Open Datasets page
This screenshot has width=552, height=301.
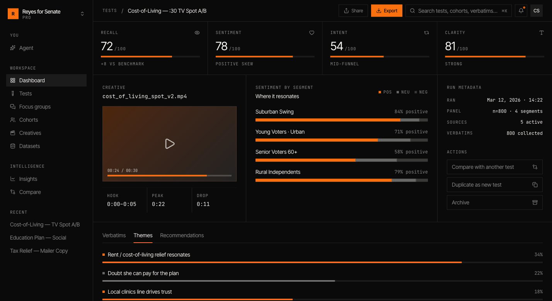click(x=46, y=146)
